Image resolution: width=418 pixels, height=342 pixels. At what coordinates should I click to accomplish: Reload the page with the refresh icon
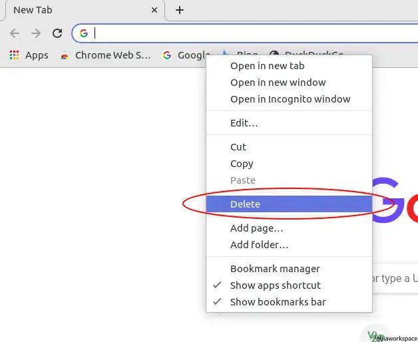57,33
